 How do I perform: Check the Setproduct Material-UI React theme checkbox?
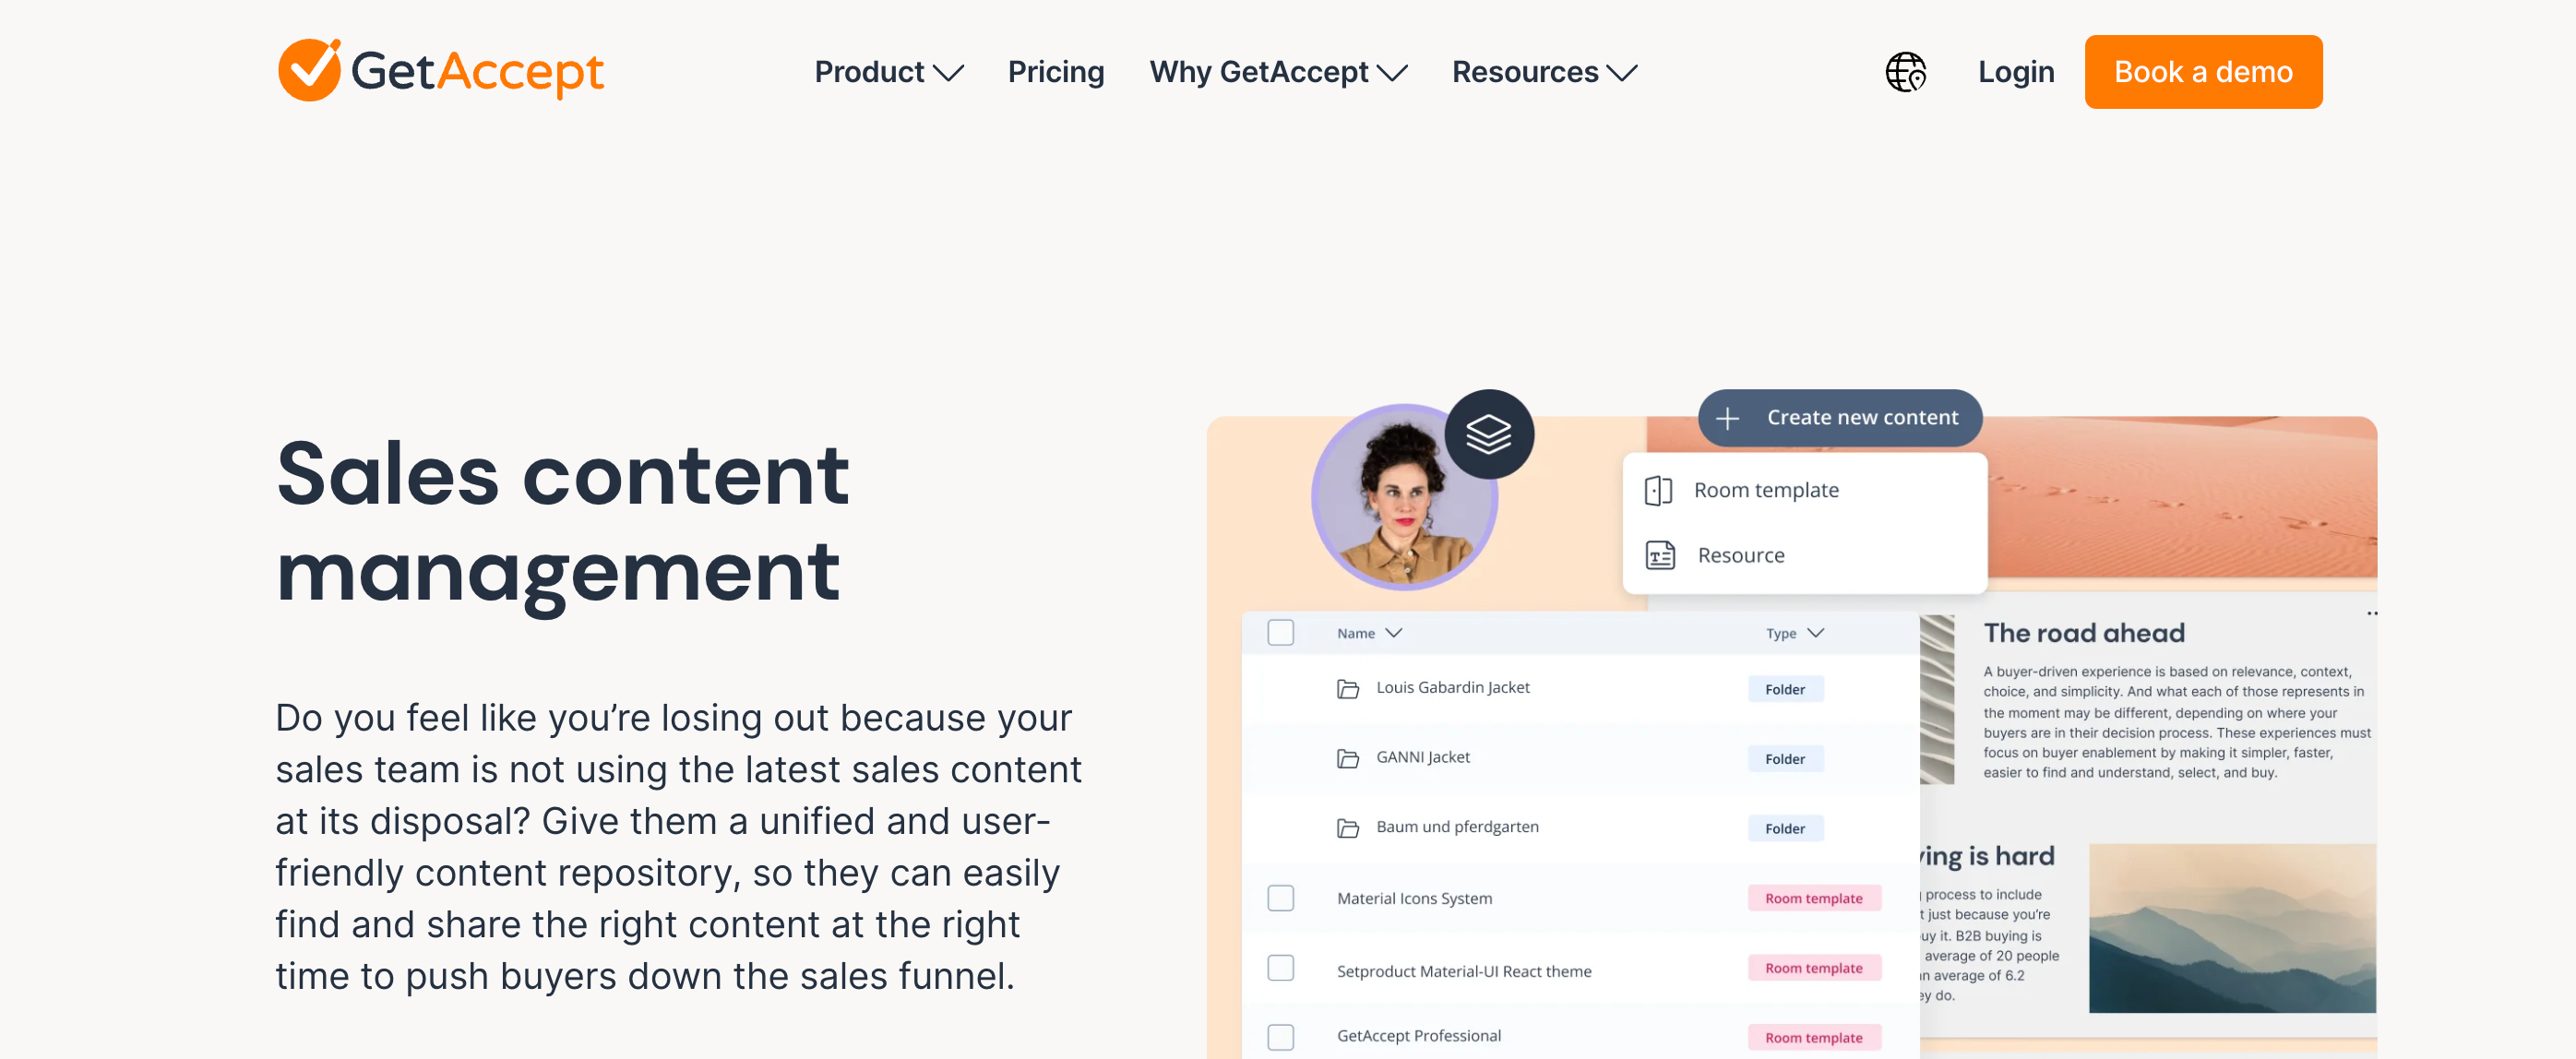(1281, 968)
